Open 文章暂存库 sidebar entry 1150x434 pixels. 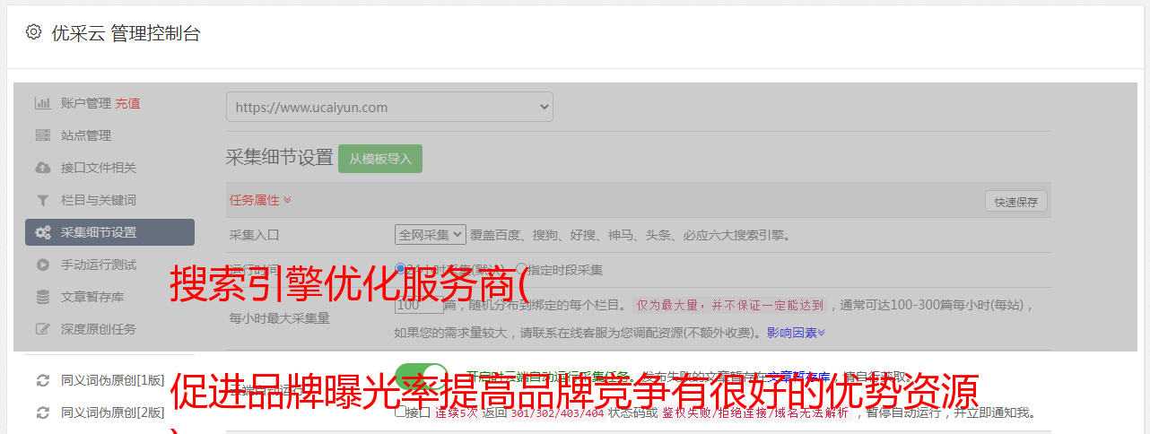click(x=92, y=297)
